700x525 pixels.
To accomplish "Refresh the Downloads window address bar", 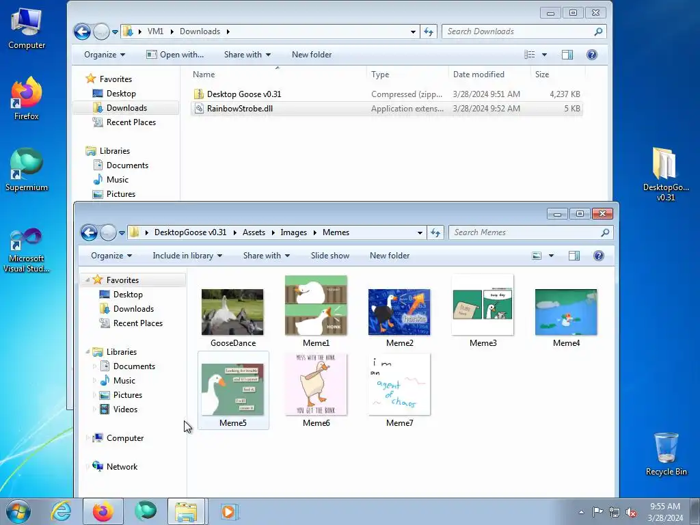I will click(429, 31).
